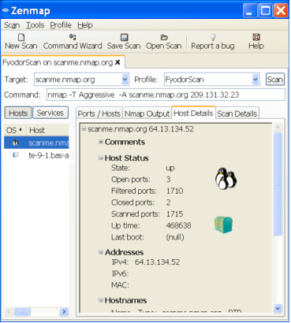The width and height of the screenshot is (291, 323).
Task: Click in the Target text field
Action: tap(78, 80)
